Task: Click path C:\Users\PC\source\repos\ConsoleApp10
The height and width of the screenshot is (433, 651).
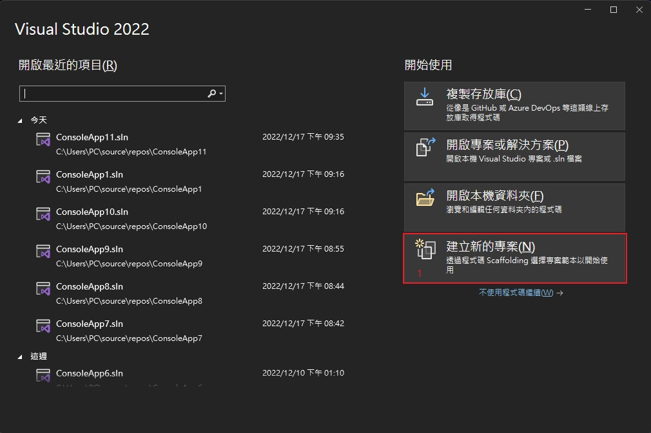Action: point(131,226)
